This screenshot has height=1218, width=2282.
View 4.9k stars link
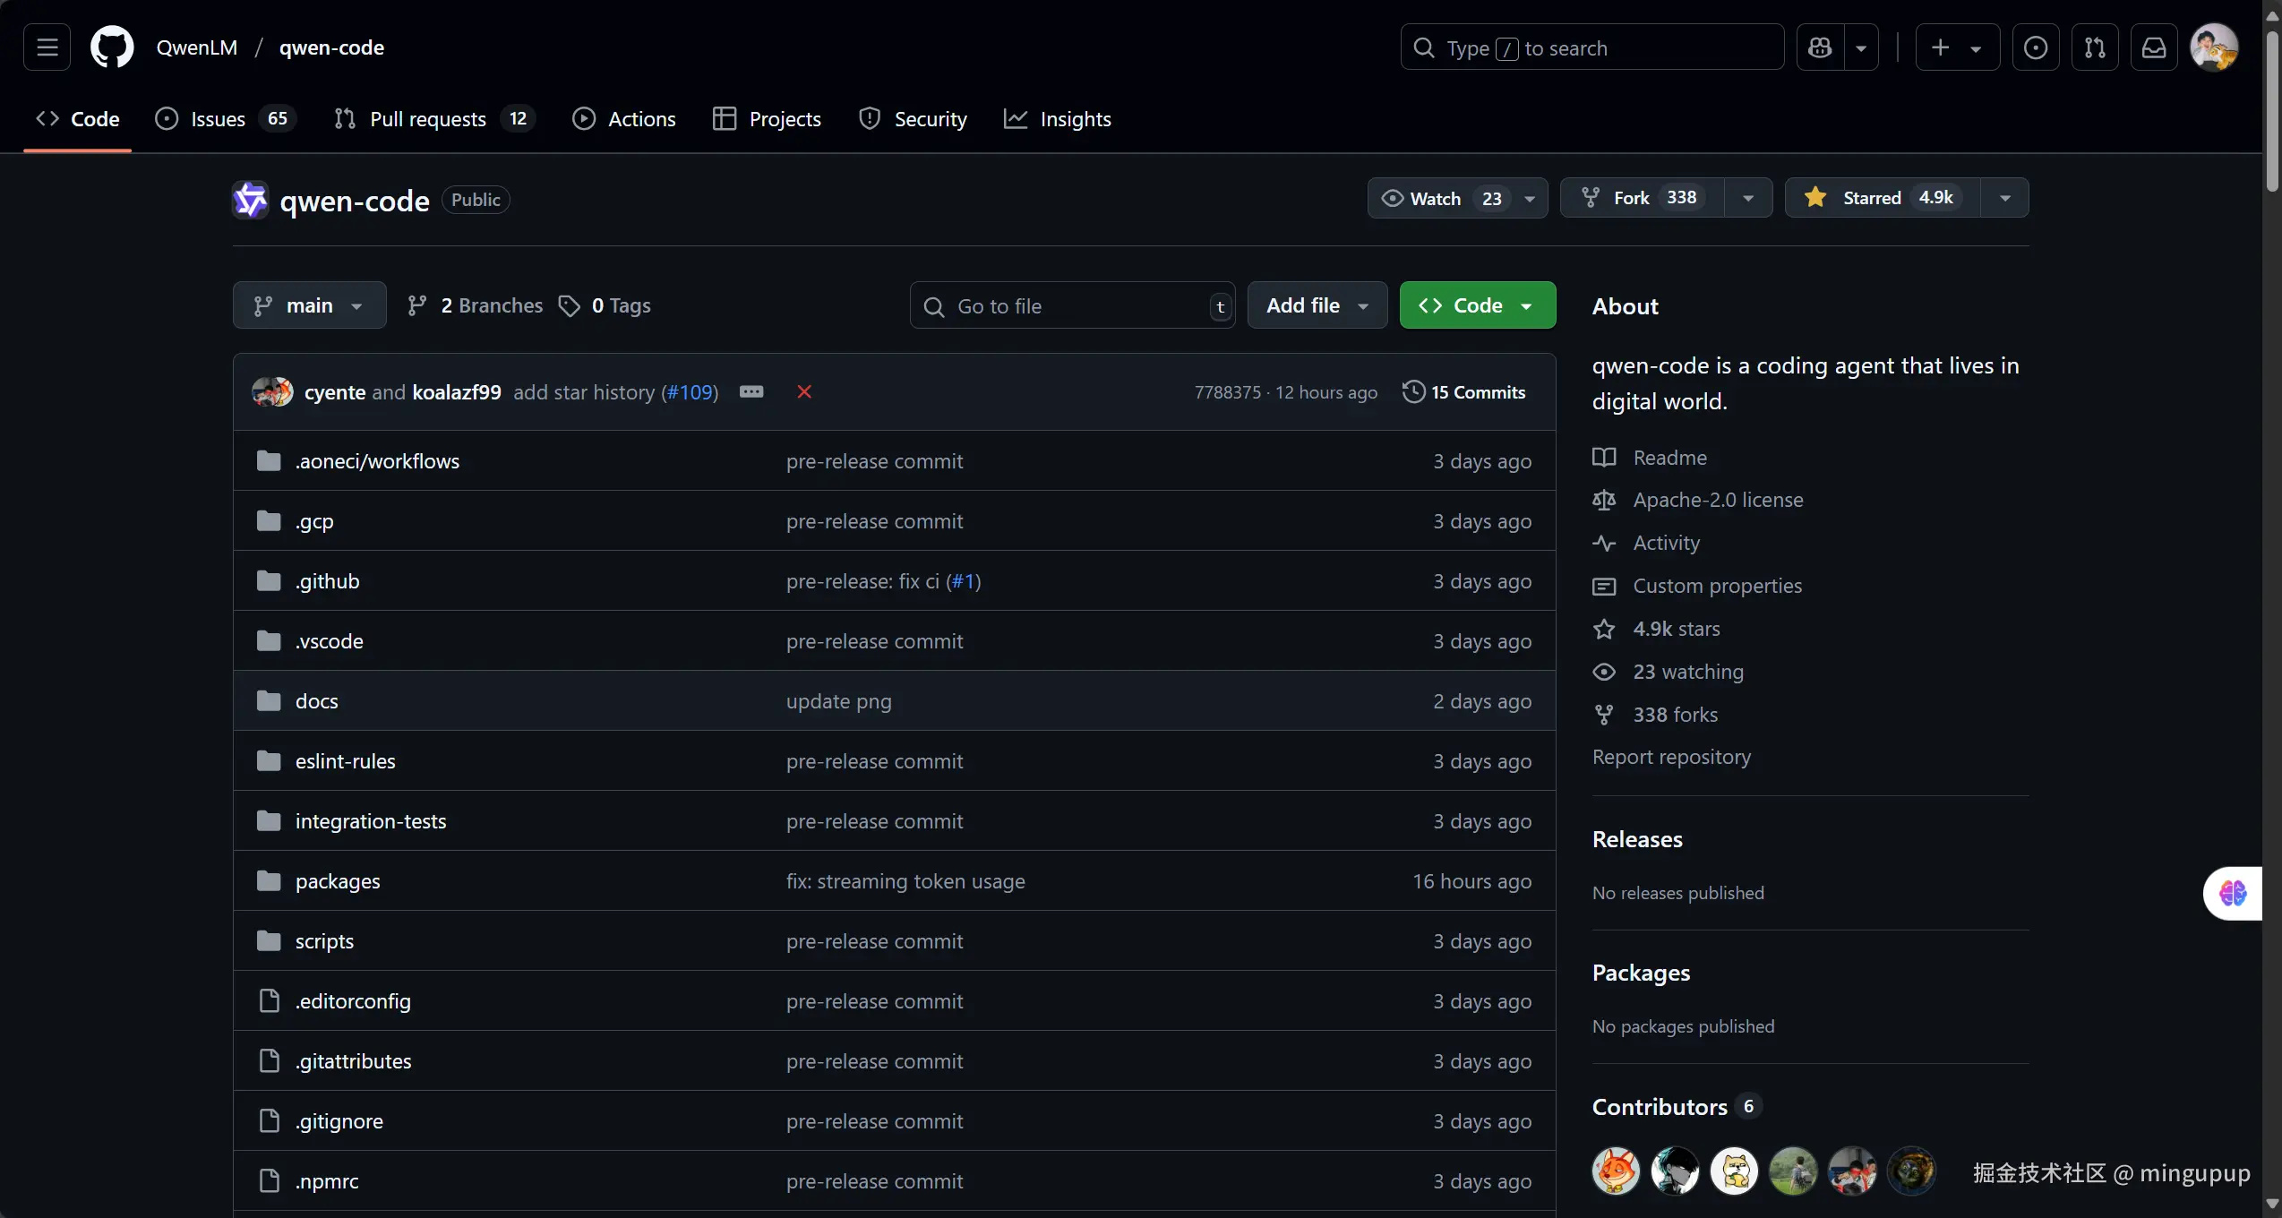[1657, 629]
